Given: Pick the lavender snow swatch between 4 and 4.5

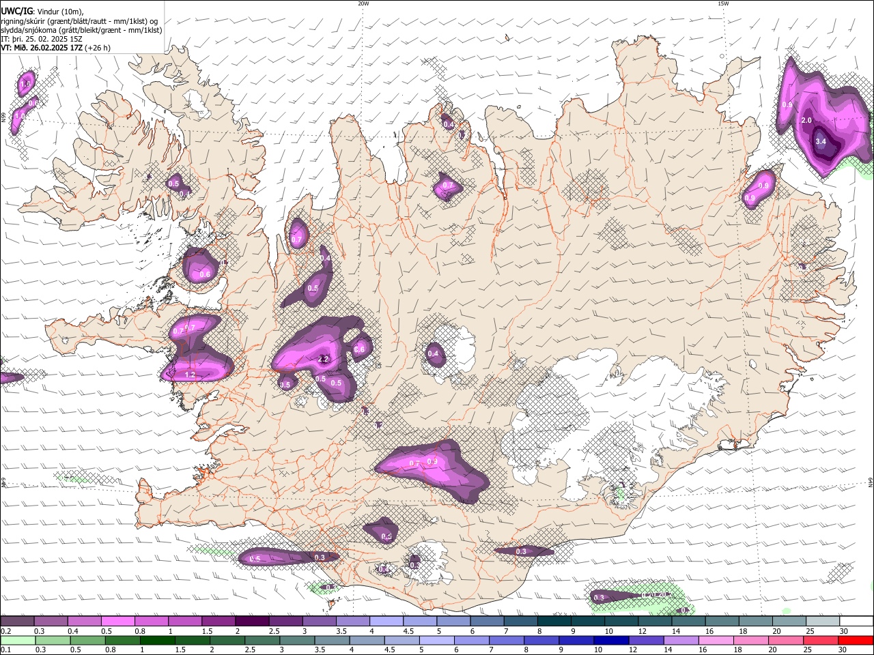Looking at the screenshot, I should pos(386,622).
